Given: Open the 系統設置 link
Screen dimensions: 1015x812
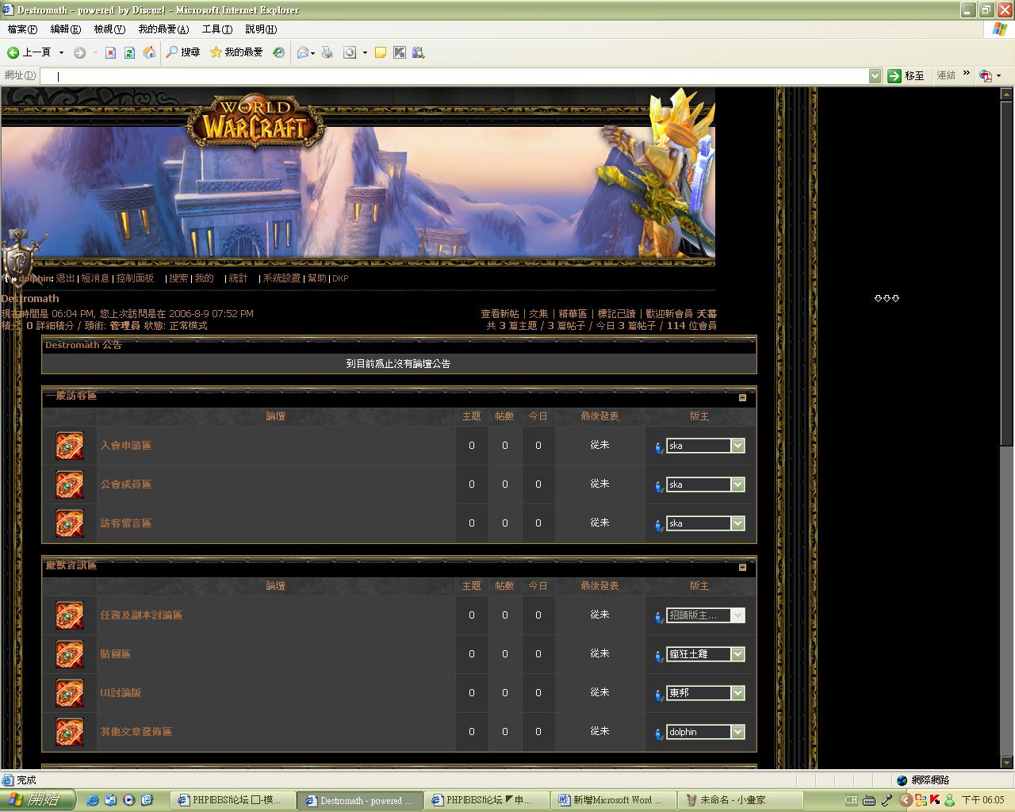Looking at the screenshot, I should click(x=282, y=278).
